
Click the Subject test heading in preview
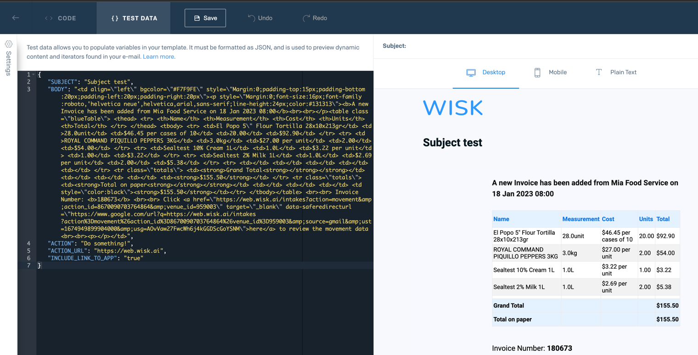point(452,143)
